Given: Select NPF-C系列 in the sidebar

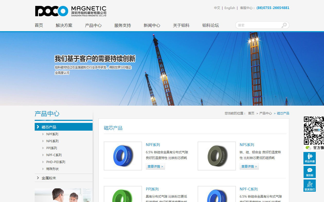Looking at the screenshot, I should 54,155.
